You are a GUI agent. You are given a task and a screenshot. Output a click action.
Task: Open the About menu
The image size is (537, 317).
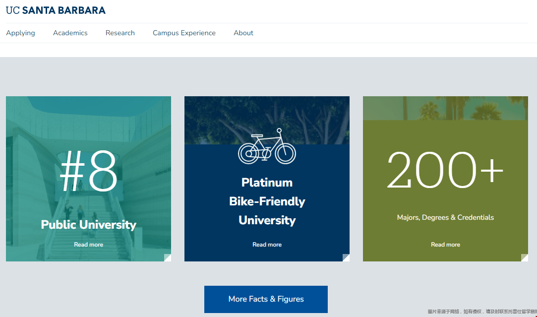pyautogui.click(x=243, y=33)
